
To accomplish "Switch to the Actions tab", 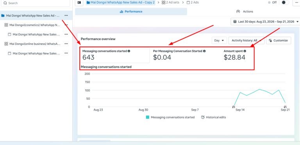I will coord(245,11).
